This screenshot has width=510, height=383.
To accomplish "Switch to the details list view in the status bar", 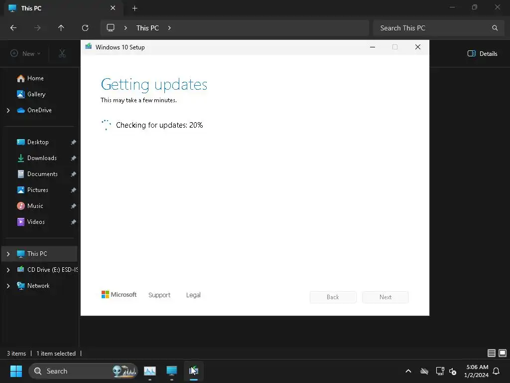I will tap(492, 353).
